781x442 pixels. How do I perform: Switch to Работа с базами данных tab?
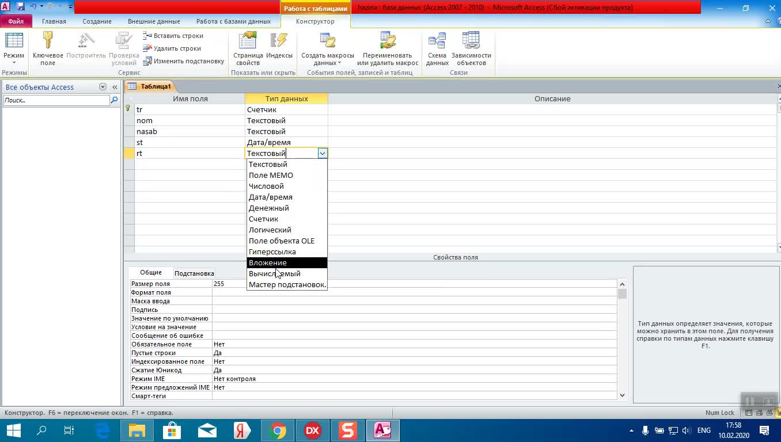[x=233, y=21]
